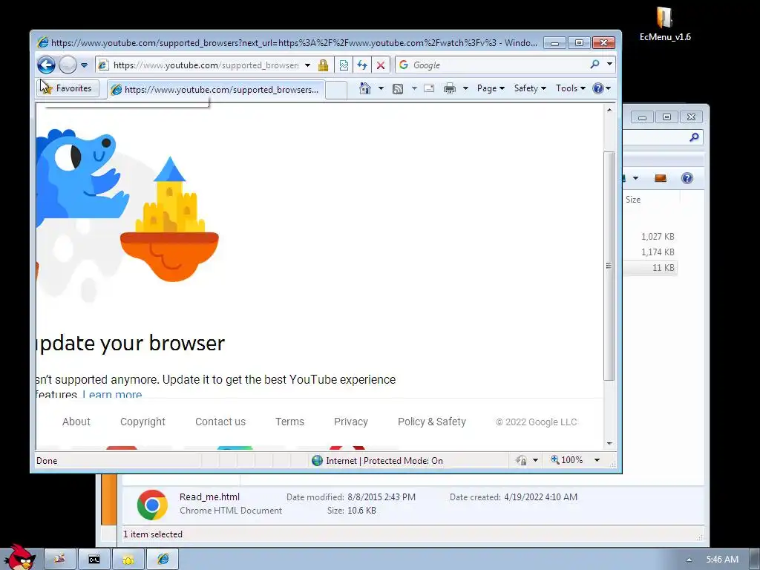Open the Tools menu
Screen dimensions: 760x570
571,88
